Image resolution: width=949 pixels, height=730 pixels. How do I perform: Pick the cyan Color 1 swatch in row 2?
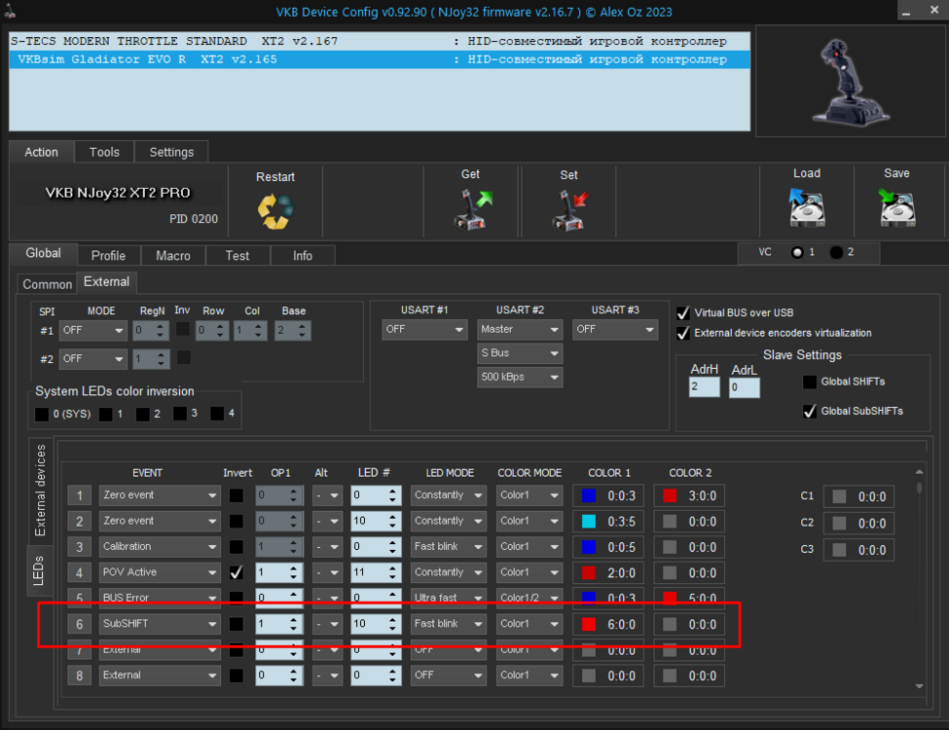[x=588, y=521]
